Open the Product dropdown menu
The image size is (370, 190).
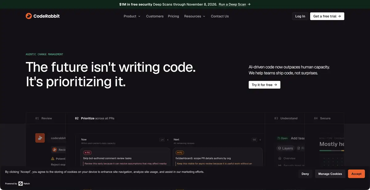[132, 16]
